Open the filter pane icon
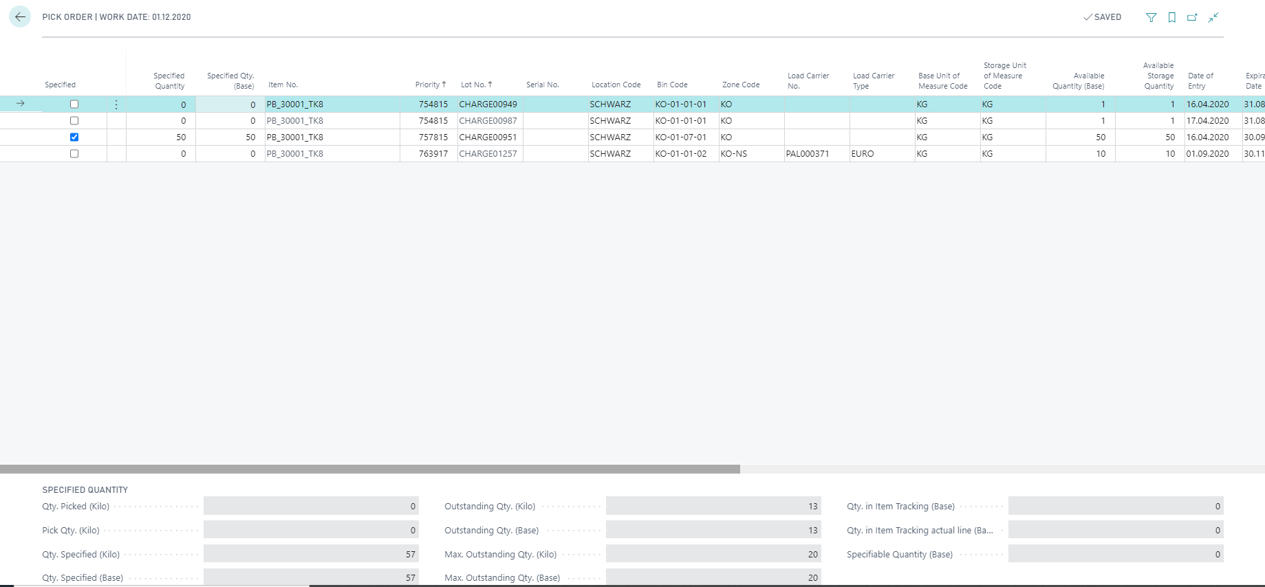The width and height of the screenshot is (1265, 587). pyautogui.click(x=1151, y=17)
